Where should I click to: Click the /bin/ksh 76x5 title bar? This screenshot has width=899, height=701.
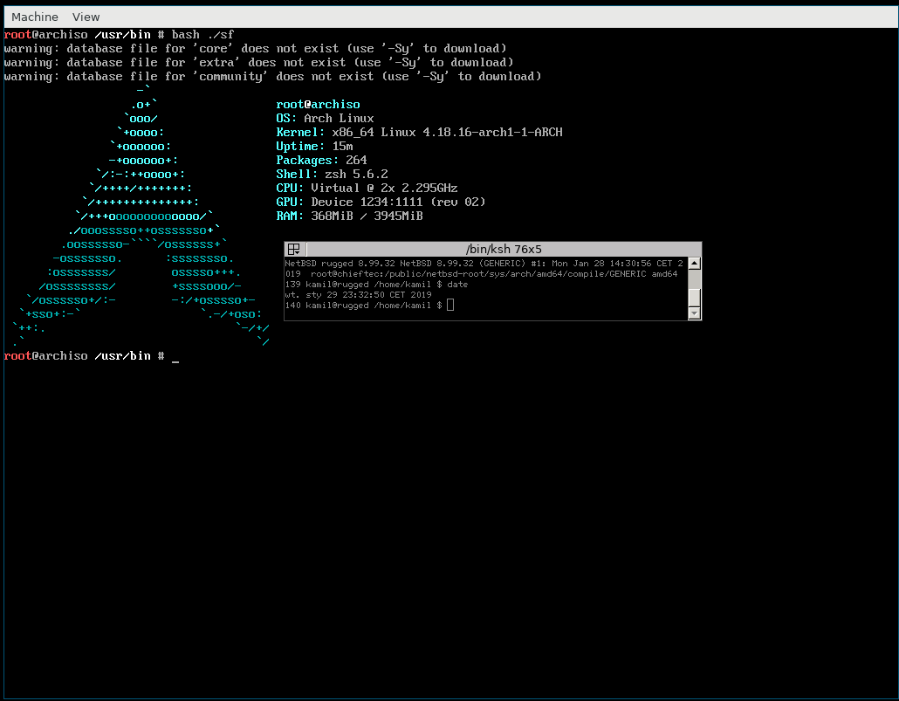[x=504, y=249]
